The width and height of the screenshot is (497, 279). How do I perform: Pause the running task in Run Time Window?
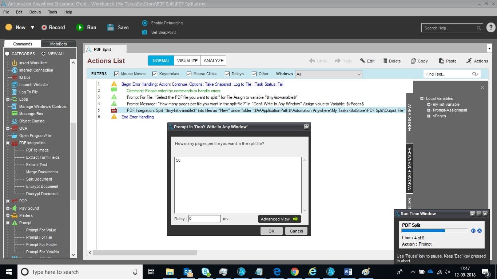tap(473, 231)
